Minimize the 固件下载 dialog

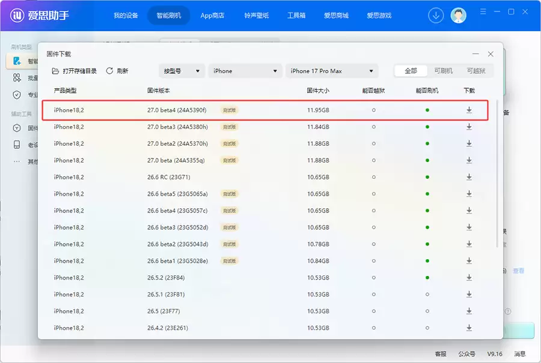point(475,54)
